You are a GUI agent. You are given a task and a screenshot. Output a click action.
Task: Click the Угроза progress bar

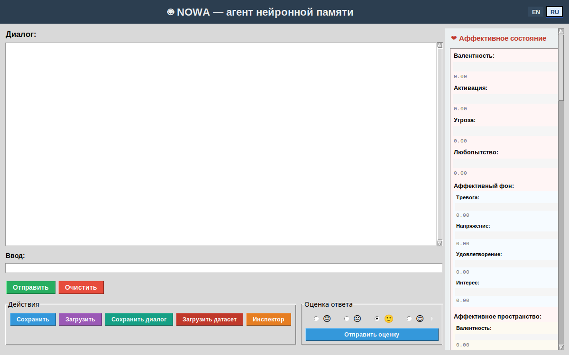pos(505,131)
